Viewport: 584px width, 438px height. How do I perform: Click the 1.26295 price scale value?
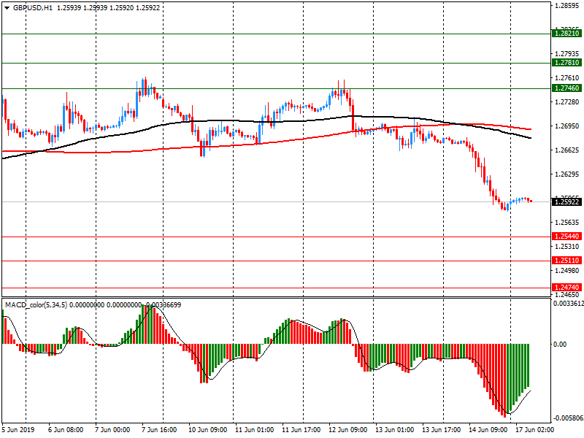(567, 174)
